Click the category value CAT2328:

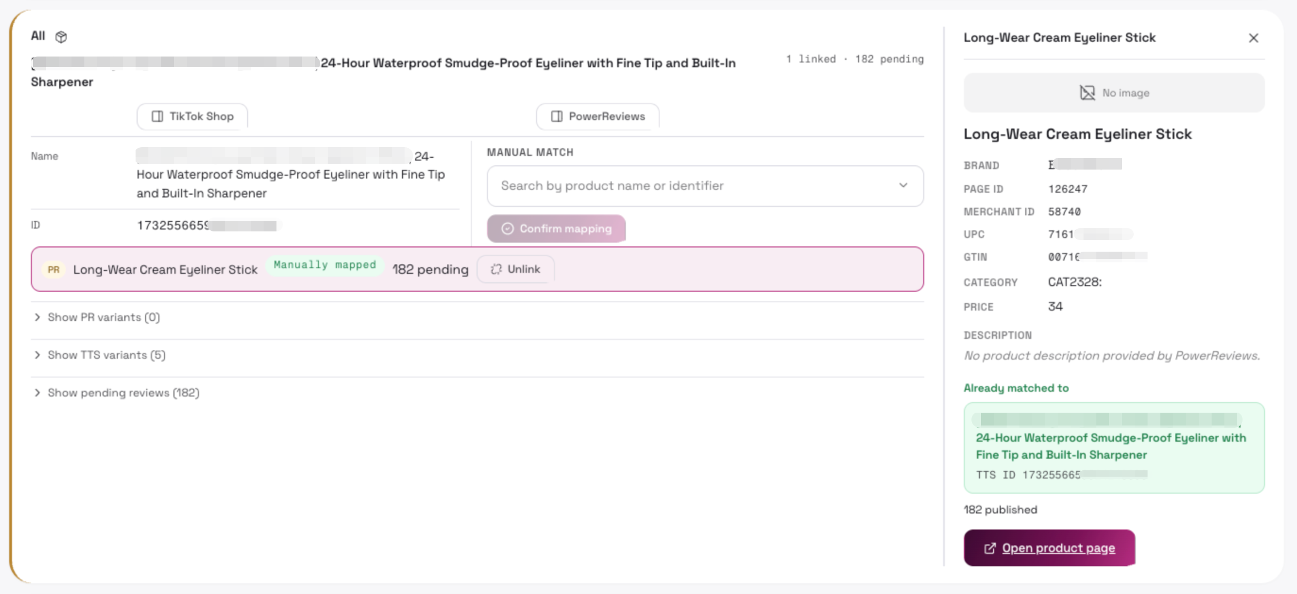click(1074, 282)
